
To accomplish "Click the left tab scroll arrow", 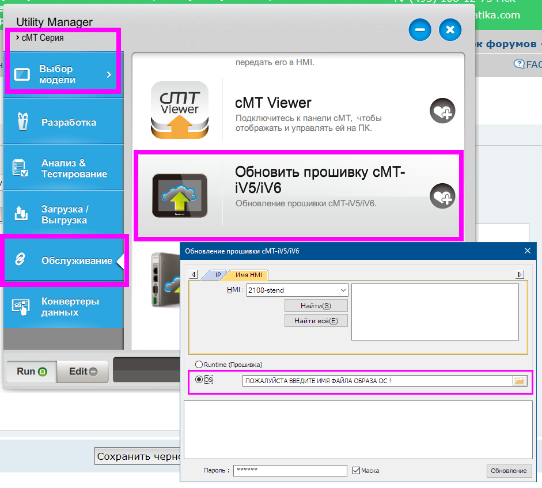I will pos(194,275).
